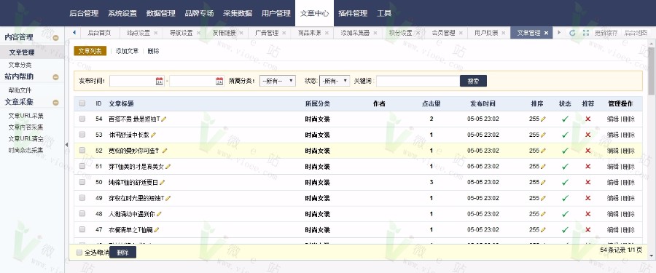656x273 pixels.
Task: Click the pencil icon beside article title ID 48
Action: (159, 214)
